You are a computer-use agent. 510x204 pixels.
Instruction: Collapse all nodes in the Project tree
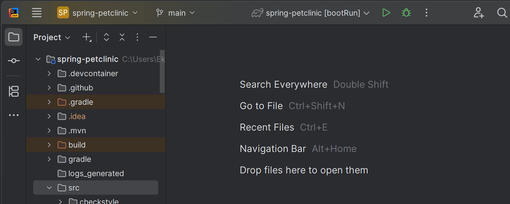tap(122, 37)
